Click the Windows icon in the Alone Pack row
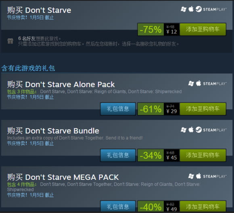This screenshot has width=234, height=213. tap(191, 83)
